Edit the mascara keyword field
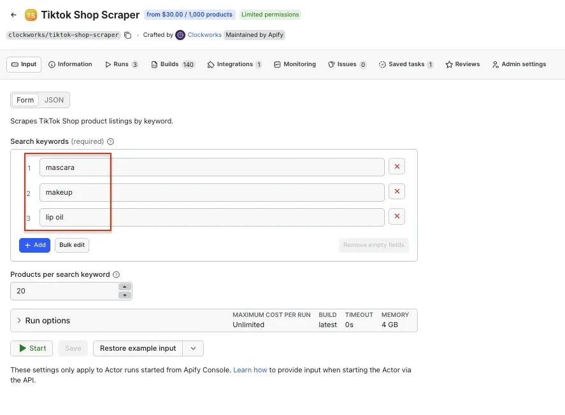This screenshot has height=415, width=565. coord(212,167)
